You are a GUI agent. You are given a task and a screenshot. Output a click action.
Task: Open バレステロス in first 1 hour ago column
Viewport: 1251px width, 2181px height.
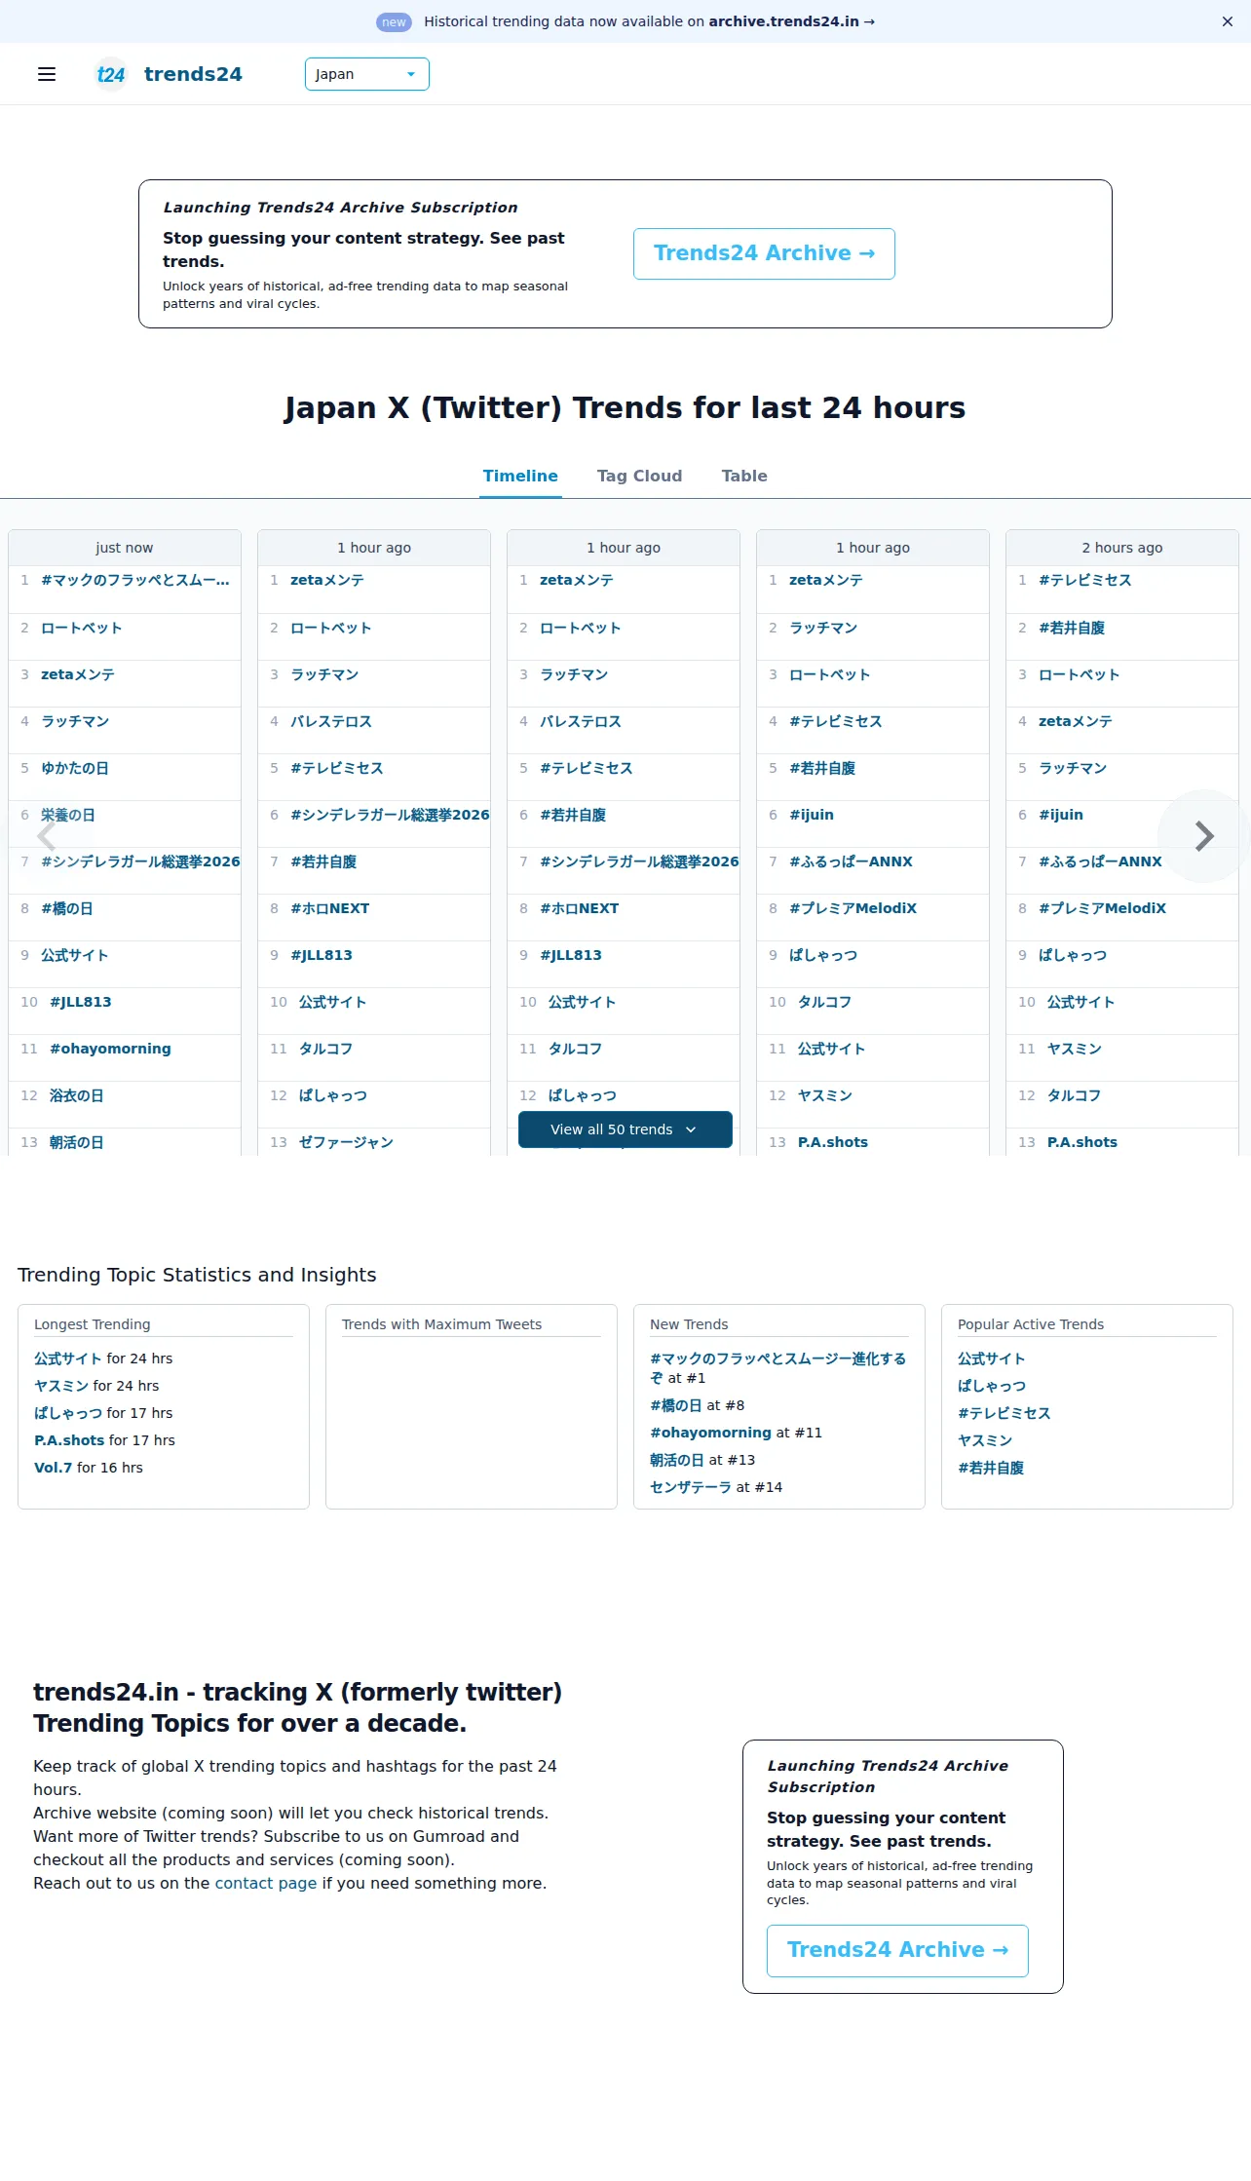(x=331, y=721)
